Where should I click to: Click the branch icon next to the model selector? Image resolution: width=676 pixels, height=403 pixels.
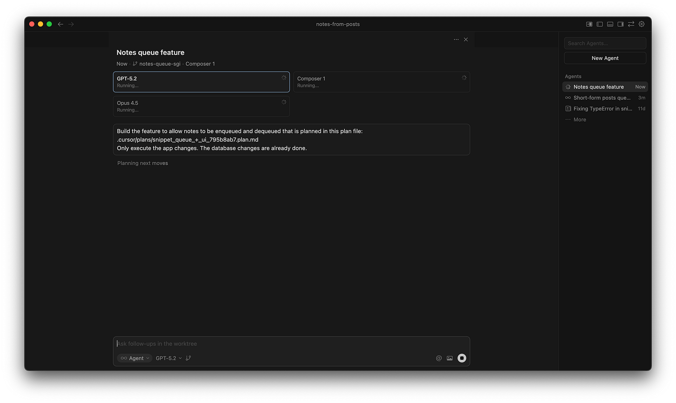click(188, 358)
